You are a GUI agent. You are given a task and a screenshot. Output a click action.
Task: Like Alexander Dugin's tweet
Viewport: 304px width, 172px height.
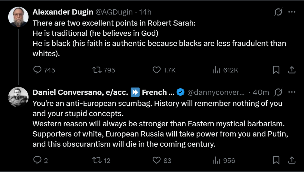(156, 70)
